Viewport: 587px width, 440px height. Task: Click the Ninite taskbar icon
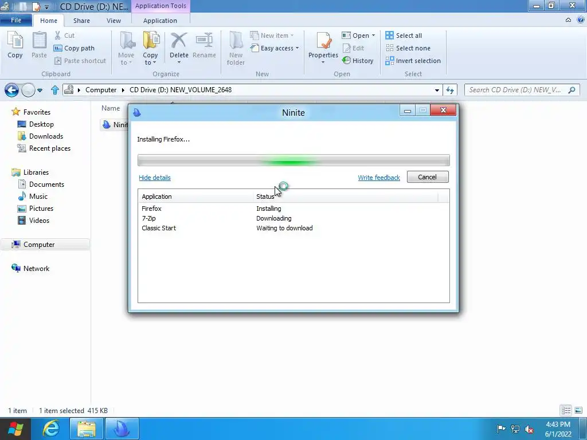click(122, 429)
